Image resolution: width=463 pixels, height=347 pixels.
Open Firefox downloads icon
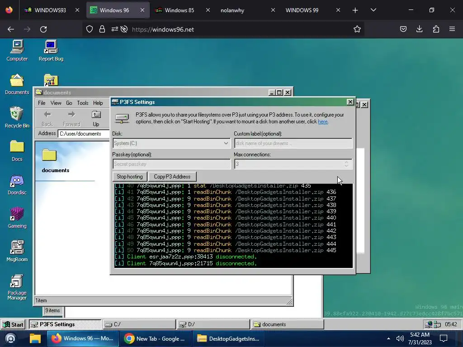tap(419, 29)
